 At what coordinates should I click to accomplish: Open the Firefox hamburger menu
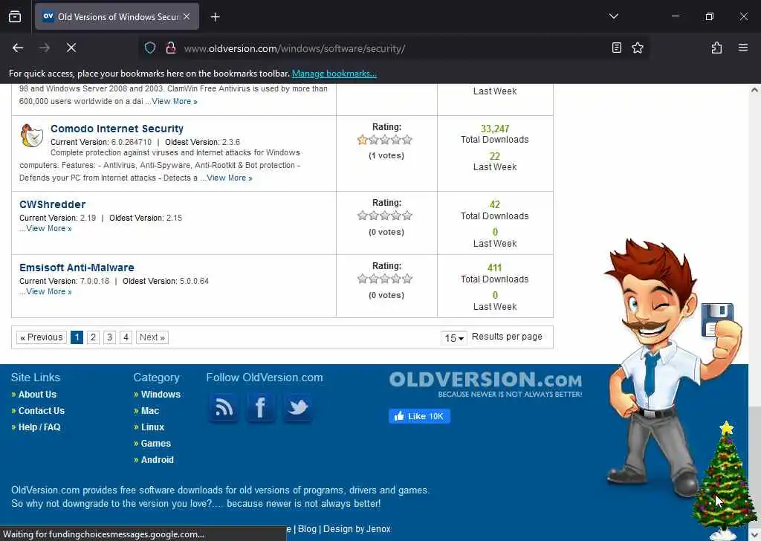[x=743, y=48]
